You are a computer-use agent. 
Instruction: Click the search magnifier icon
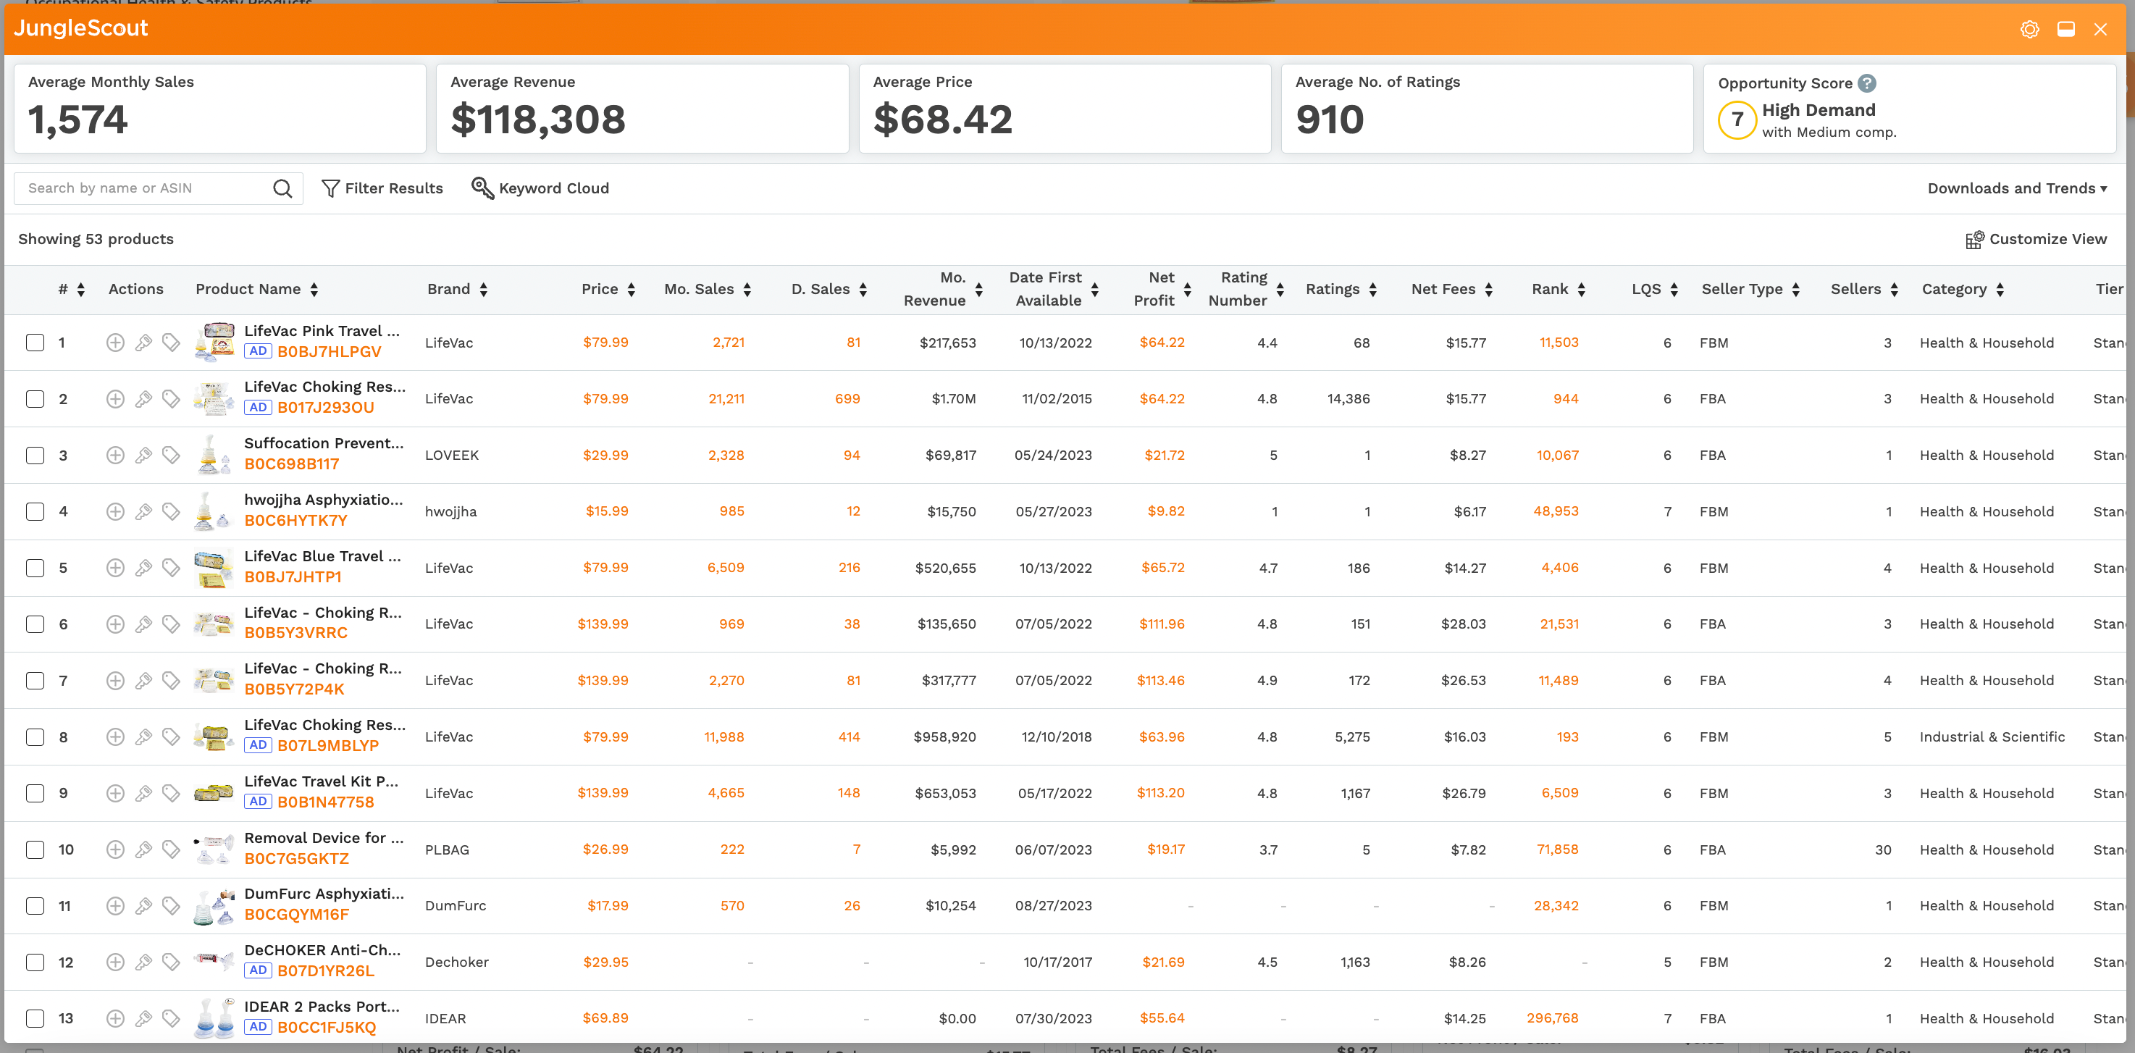[282, 189]
